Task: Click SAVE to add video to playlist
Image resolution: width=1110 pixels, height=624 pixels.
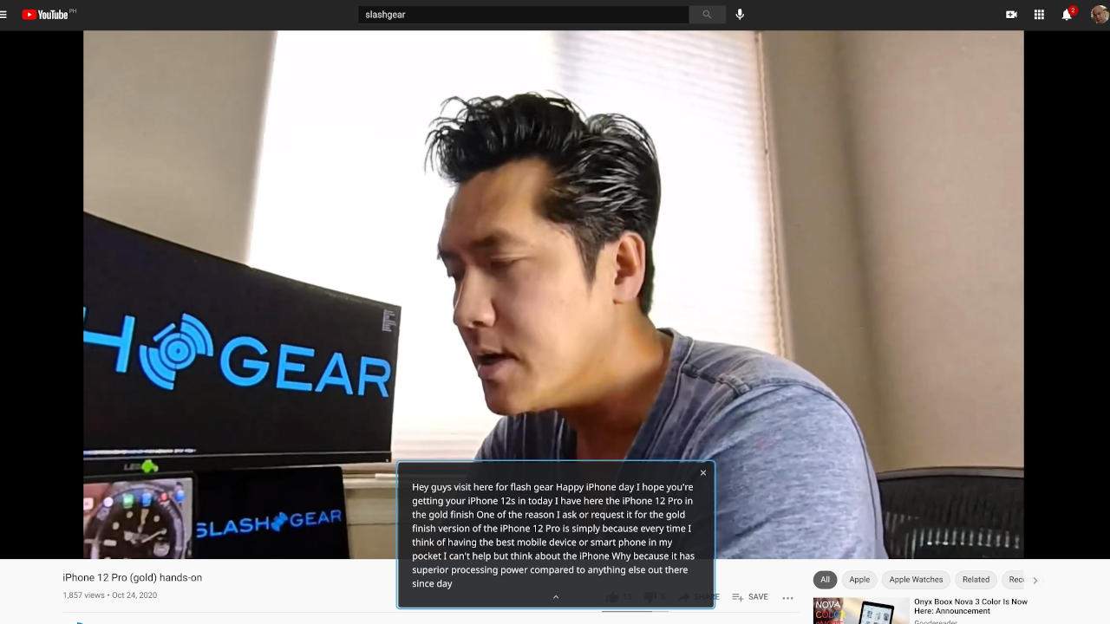Action: [x=750, y=597]
